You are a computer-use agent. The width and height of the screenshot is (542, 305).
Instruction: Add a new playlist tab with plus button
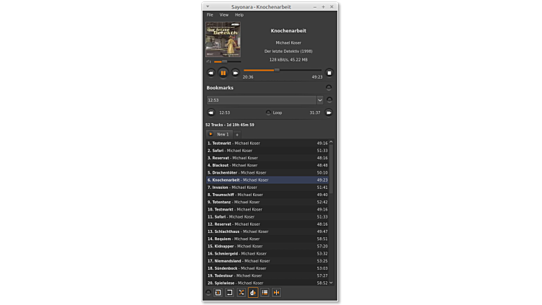[x=237, y=135]
